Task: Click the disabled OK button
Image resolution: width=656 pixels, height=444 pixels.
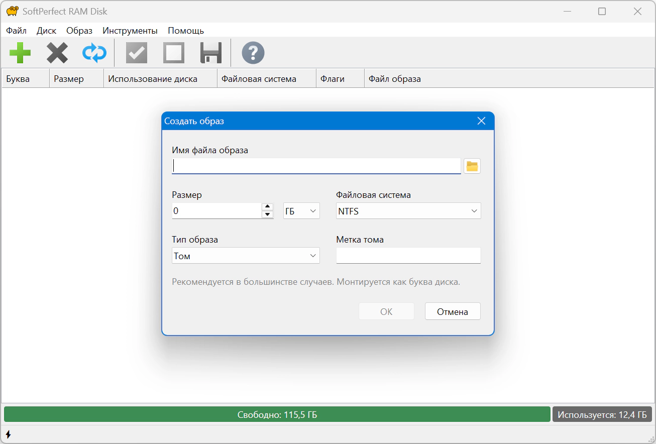Action: 386,311
